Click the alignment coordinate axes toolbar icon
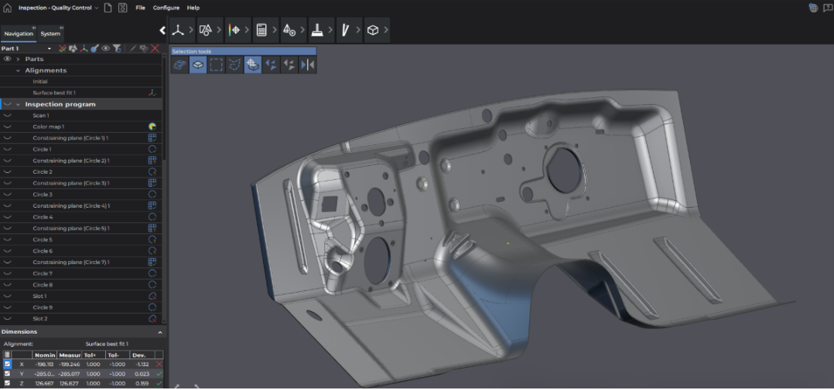The image size is (834, 390). click(177, 30)
